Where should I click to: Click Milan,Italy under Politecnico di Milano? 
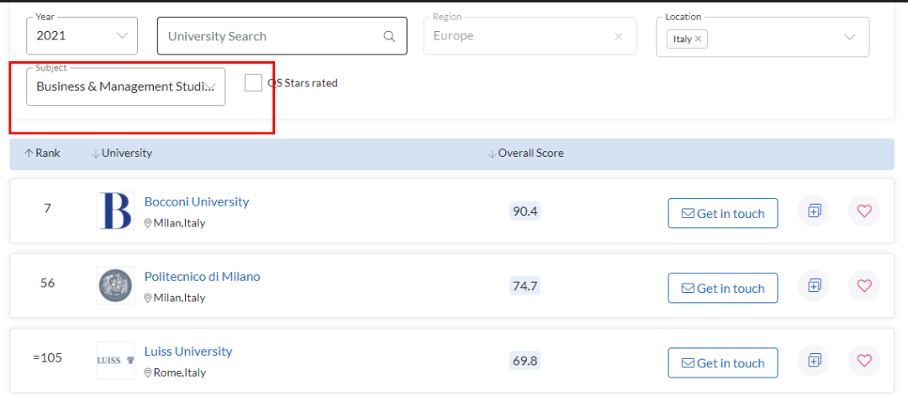[x=179, y=298]
